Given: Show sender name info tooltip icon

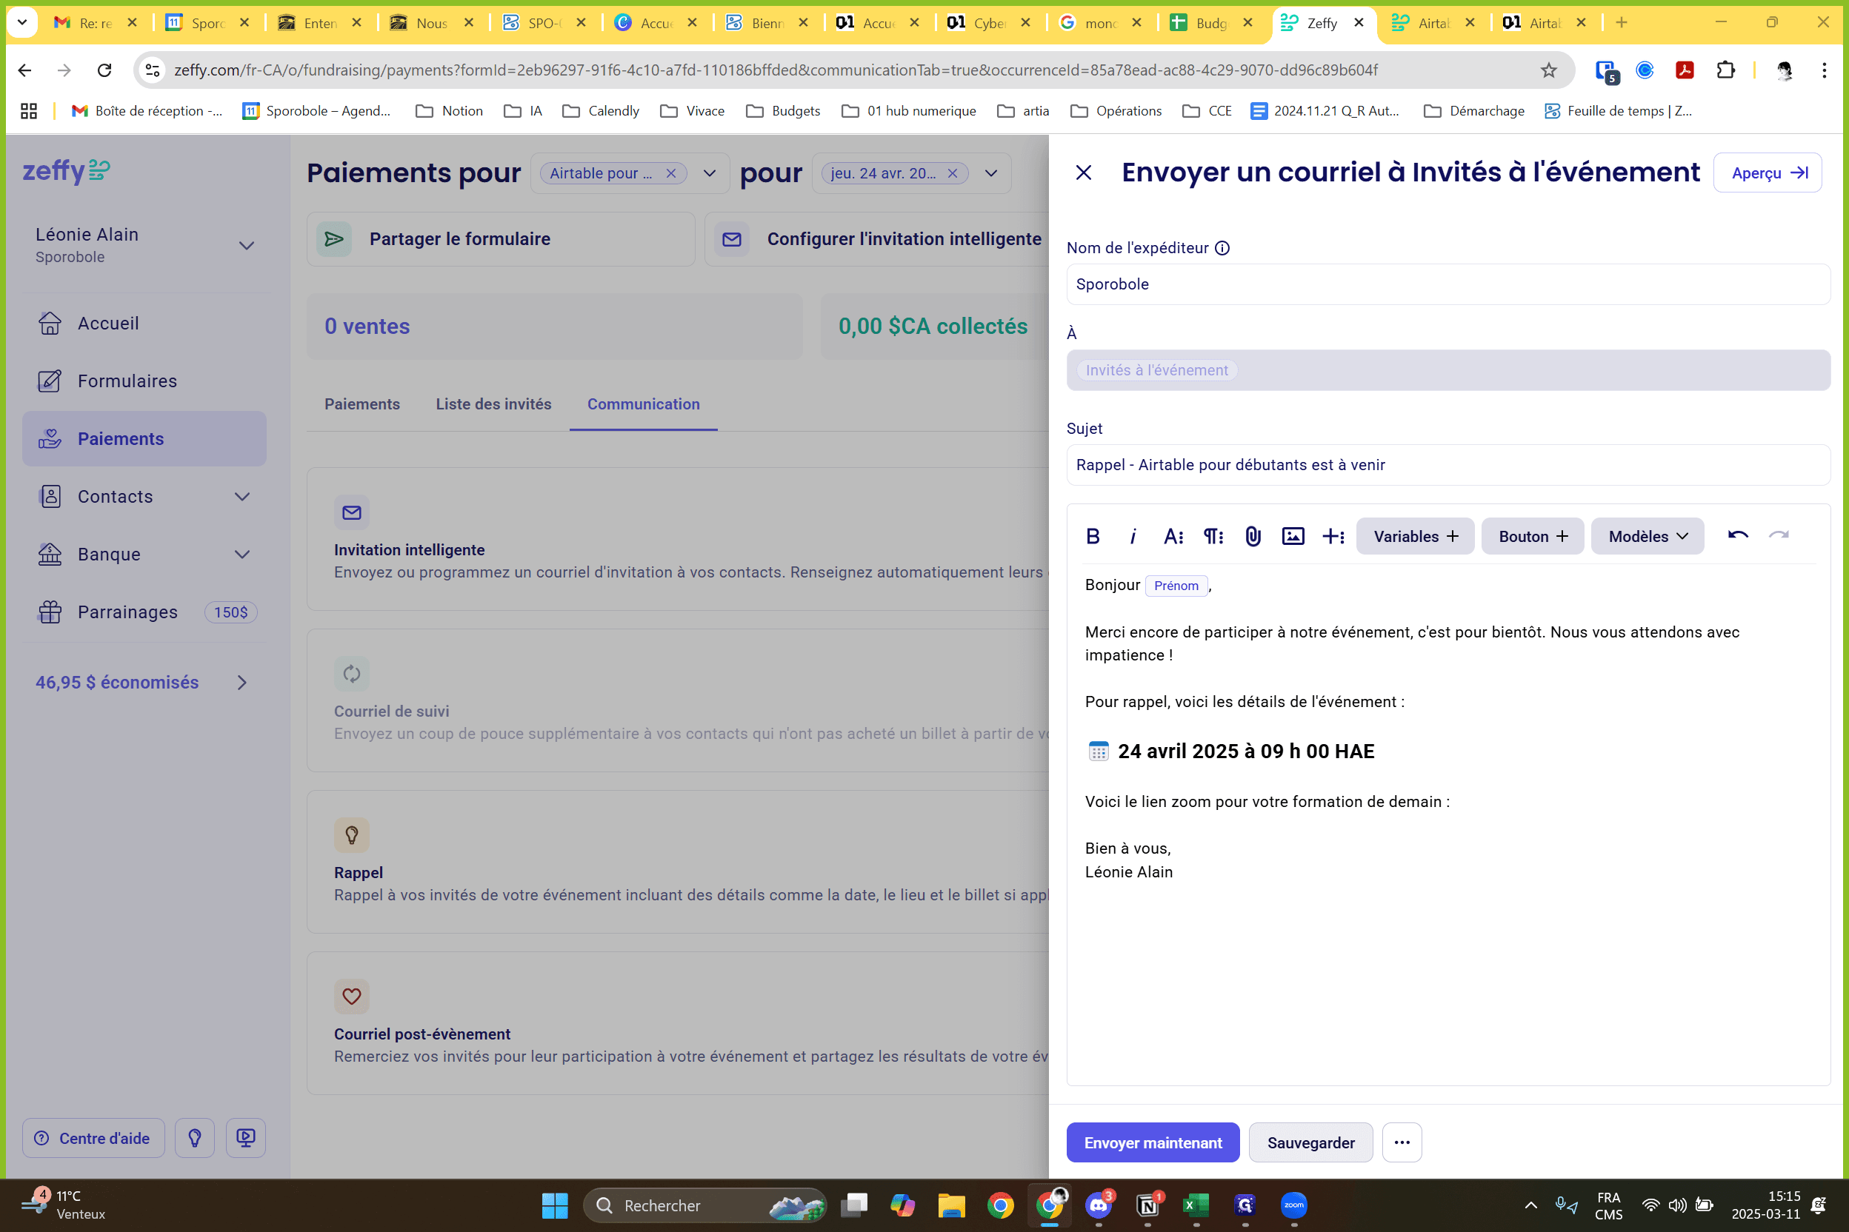Looking at the screenshot, I should tap(1222, 248).
